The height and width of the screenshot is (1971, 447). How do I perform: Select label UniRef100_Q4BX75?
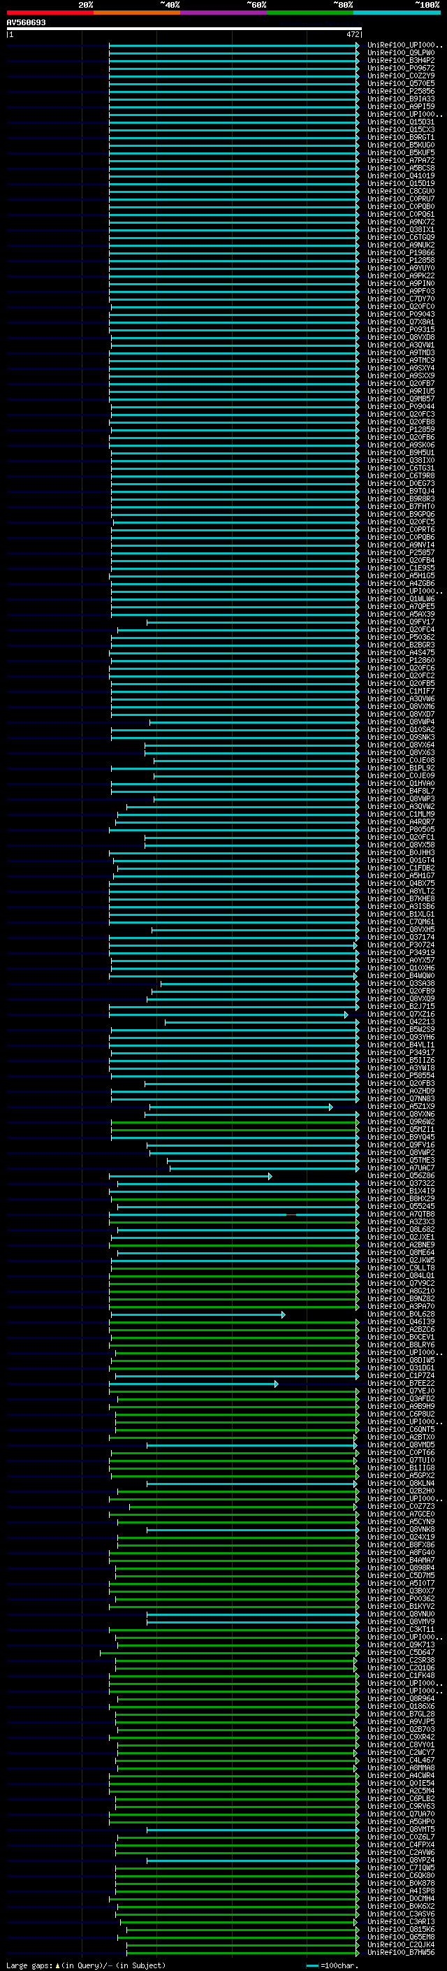(x=401, y=883)
